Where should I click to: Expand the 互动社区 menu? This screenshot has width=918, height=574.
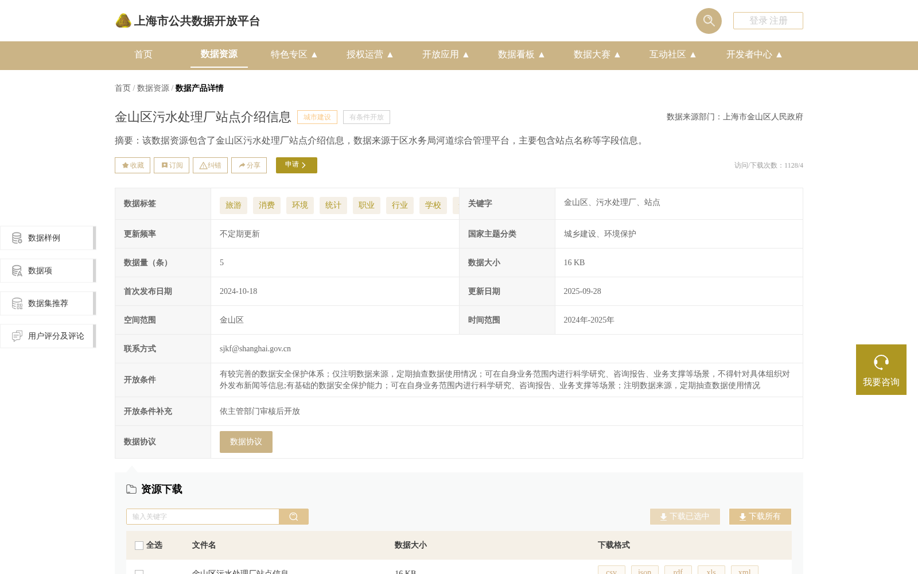coord(672,55)
